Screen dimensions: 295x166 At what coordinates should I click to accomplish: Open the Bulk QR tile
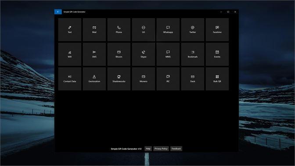point(217,79)
